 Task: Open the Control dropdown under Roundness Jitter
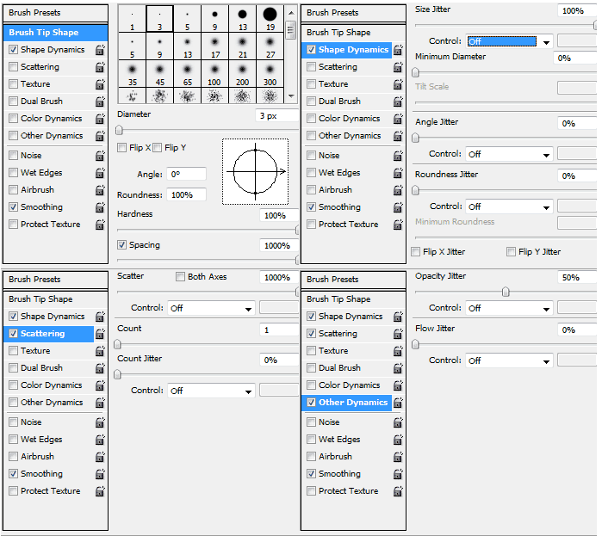[510, 206]
